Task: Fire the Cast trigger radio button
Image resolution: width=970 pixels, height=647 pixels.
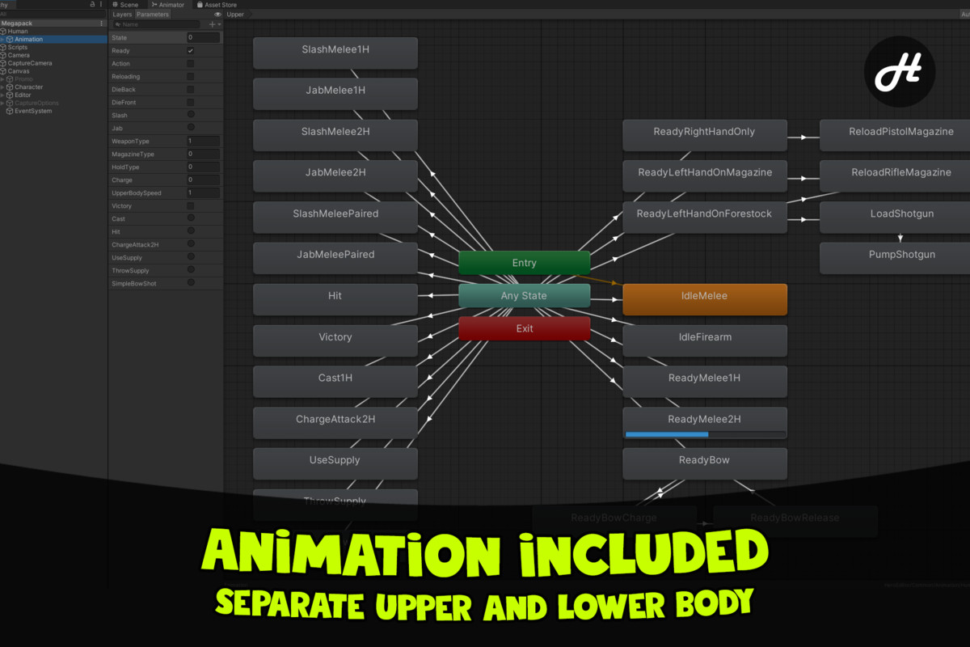Action: (x=191, y=218)
